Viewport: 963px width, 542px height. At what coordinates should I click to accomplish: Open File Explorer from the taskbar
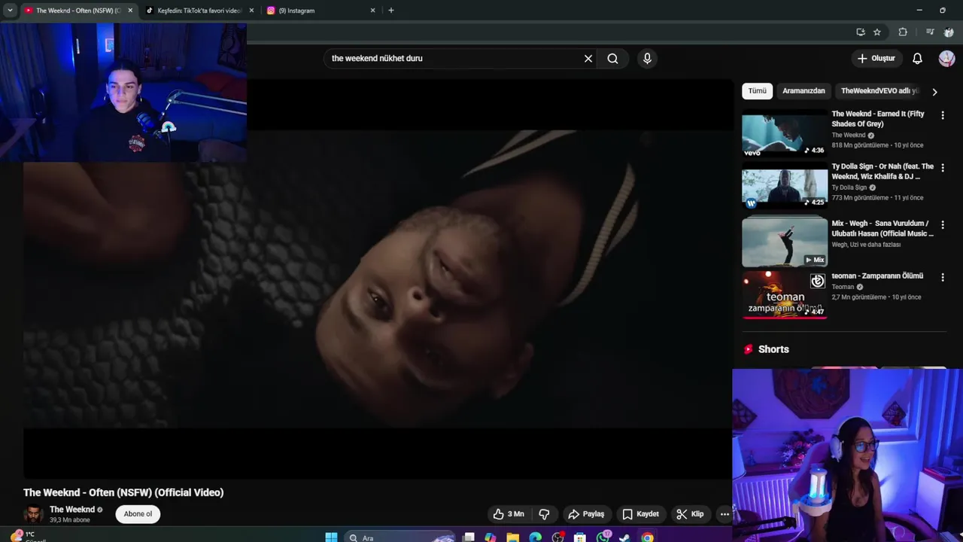pyautogui.click(x=512, y=537)
